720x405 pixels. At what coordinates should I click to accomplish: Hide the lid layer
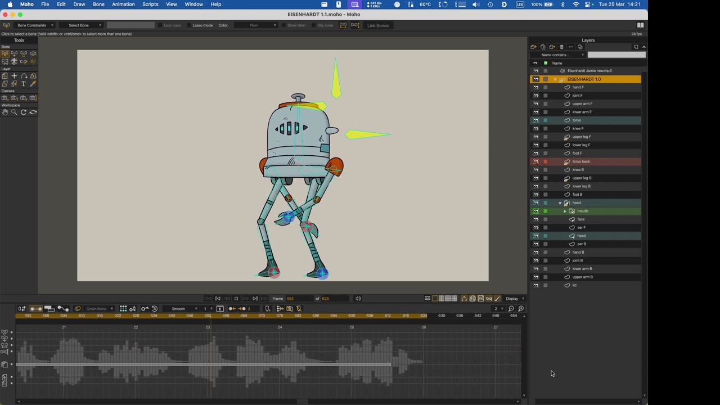point(535,285)
